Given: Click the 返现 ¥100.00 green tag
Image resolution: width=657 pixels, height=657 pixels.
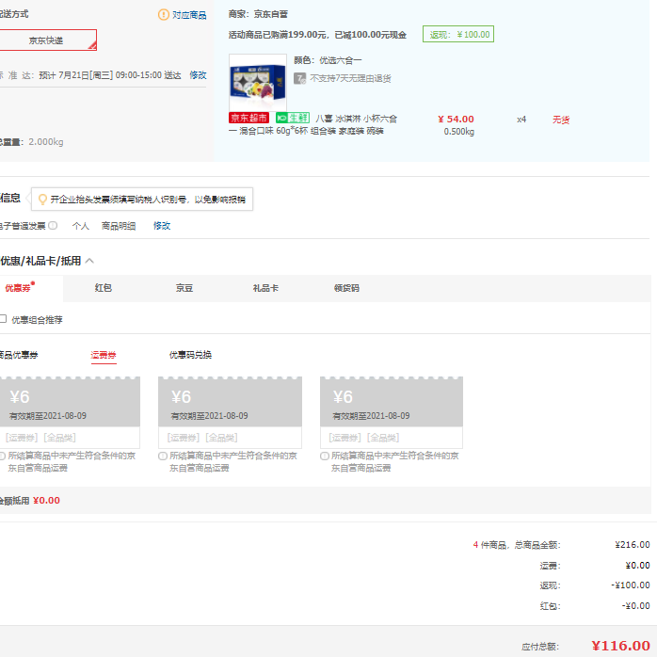Looking at the screenshot, I should click(x=458, y=35).
